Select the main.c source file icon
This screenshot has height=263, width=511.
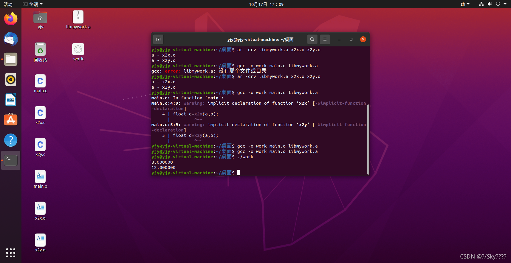40,84
